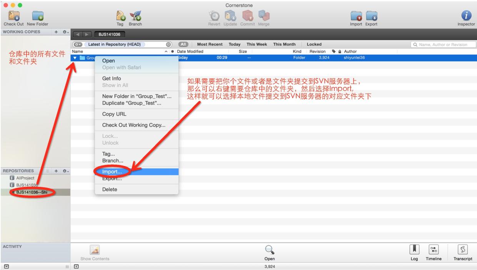Image resolution: width=477 pixels, height=270 pixels.
Task: Show only Locked items
Action: coord(314,44)
